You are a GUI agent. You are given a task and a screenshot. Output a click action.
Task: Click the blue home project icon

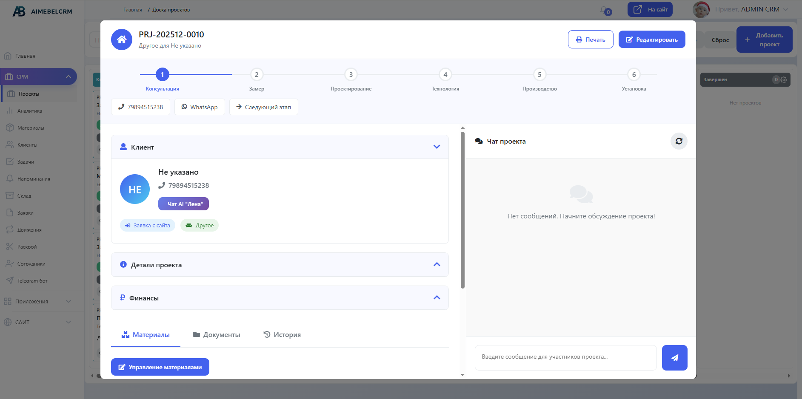coord(122,40)
